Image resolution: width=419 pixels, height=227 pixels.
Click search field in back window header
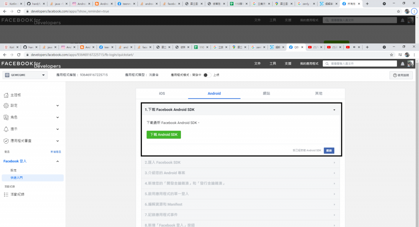(360, 20)
